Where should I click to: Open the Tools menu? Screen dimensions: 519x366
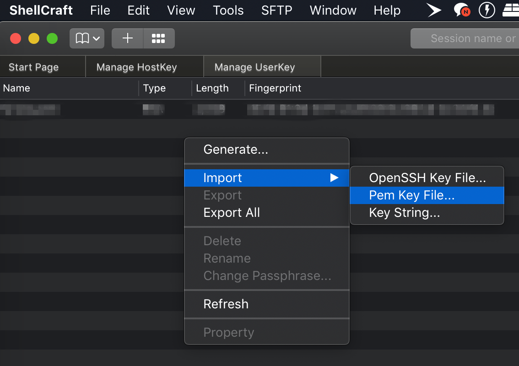228,10
